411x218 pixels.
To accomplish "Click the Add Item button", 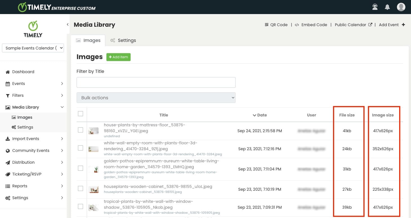I will 118,57.
